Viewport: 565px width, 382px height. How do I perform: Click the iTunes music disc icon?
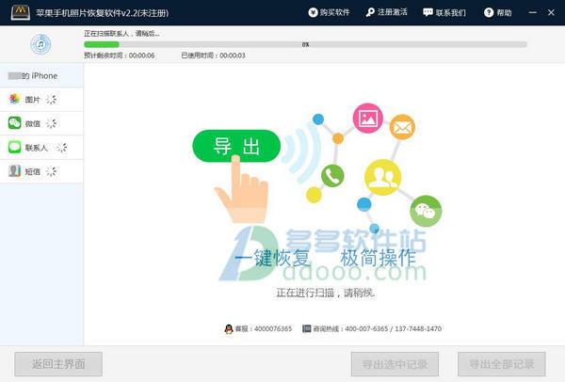[40, 44]
